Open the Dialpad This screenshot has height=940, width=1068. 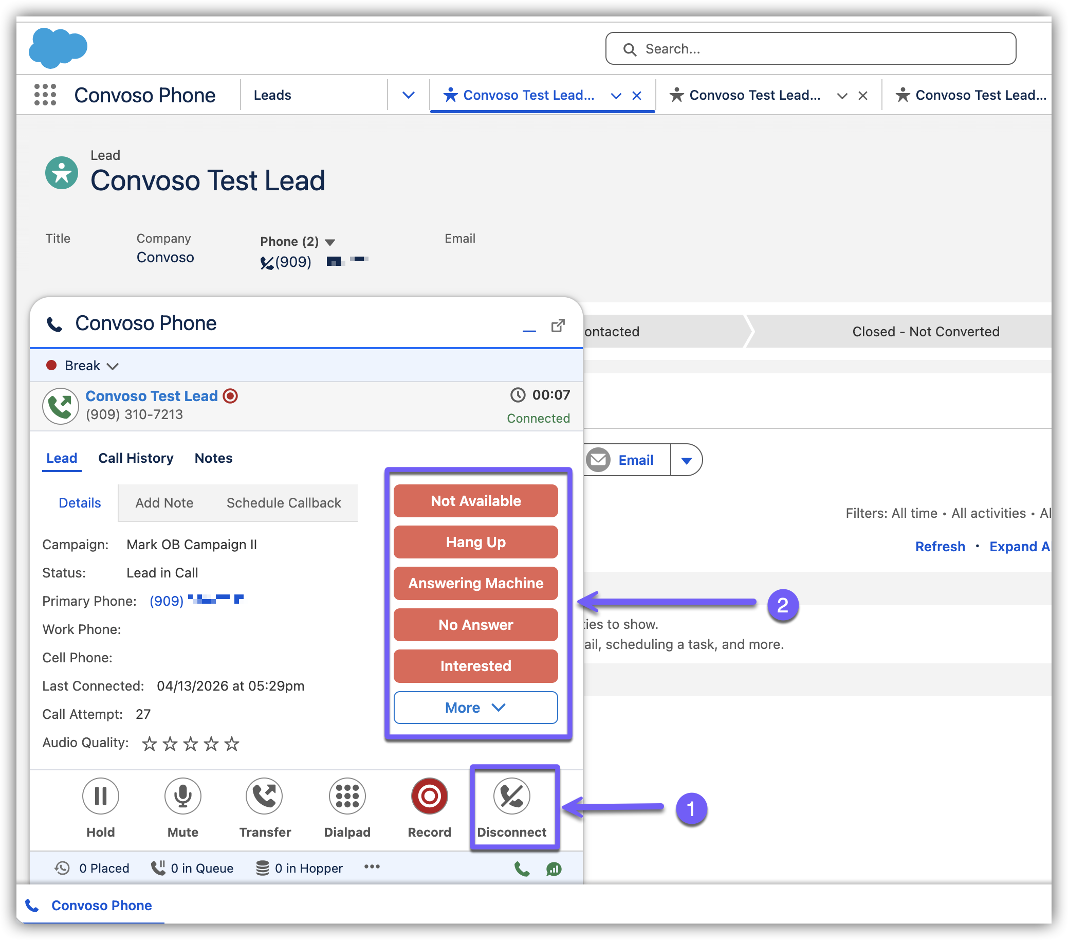(347, 796)
